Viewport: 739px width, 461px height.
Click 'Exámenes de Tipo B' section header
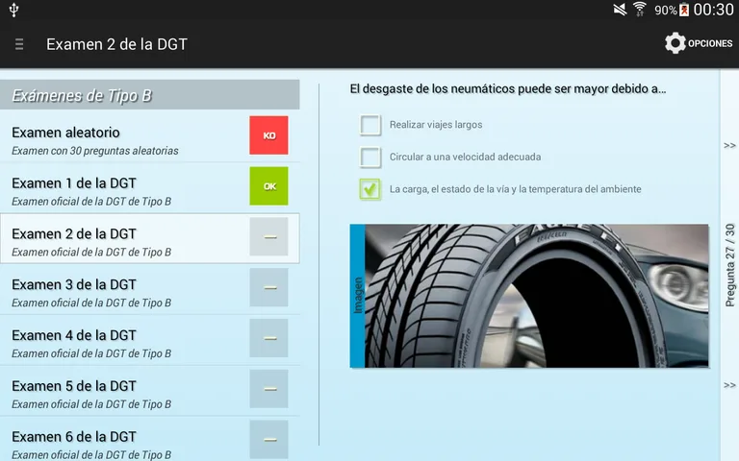point(150,95)
